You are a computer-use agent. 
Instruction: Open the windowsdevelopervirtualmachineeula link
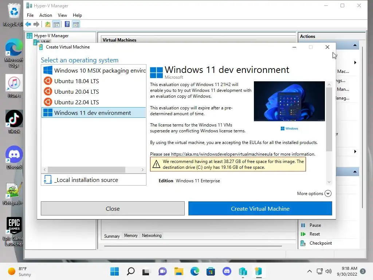tap(222, 154)
